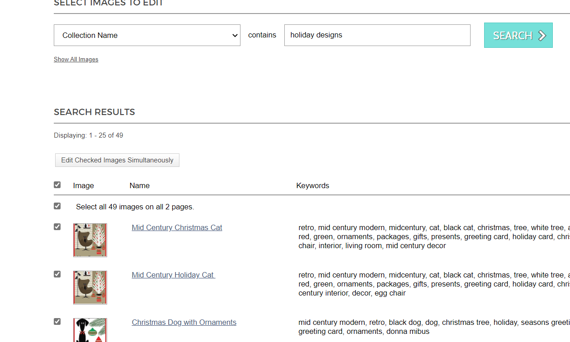Select the Christmas Dog with Ornaments thumbnail

click(x=90, y=330)
